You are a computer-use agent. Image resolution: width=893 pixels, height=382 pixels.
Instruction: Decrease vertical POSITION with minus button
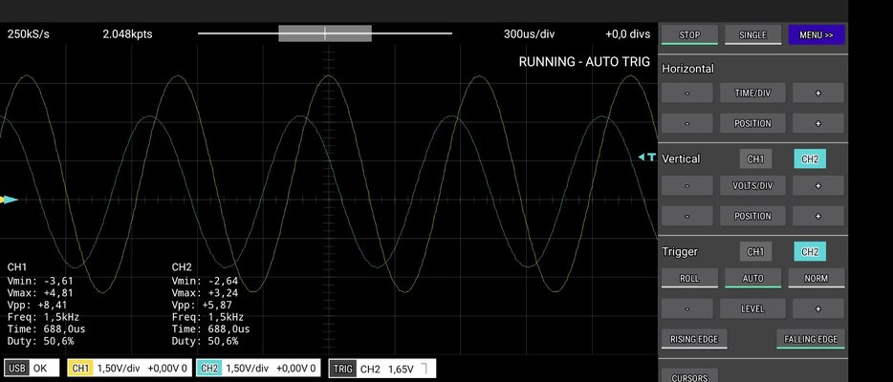[686, 216]
